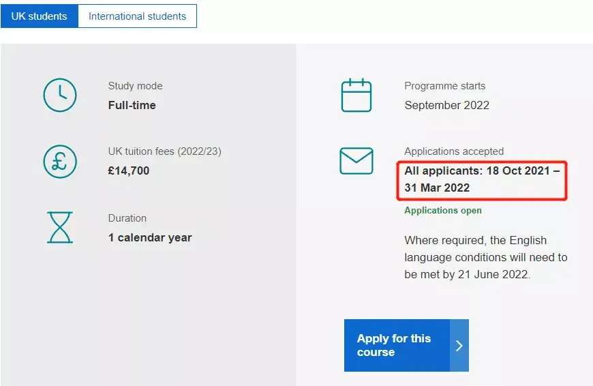Image resolution: width=593 pixels, height=386 pixels.
Task: Click the hourglass duration icon
Action: click(60, 227)
